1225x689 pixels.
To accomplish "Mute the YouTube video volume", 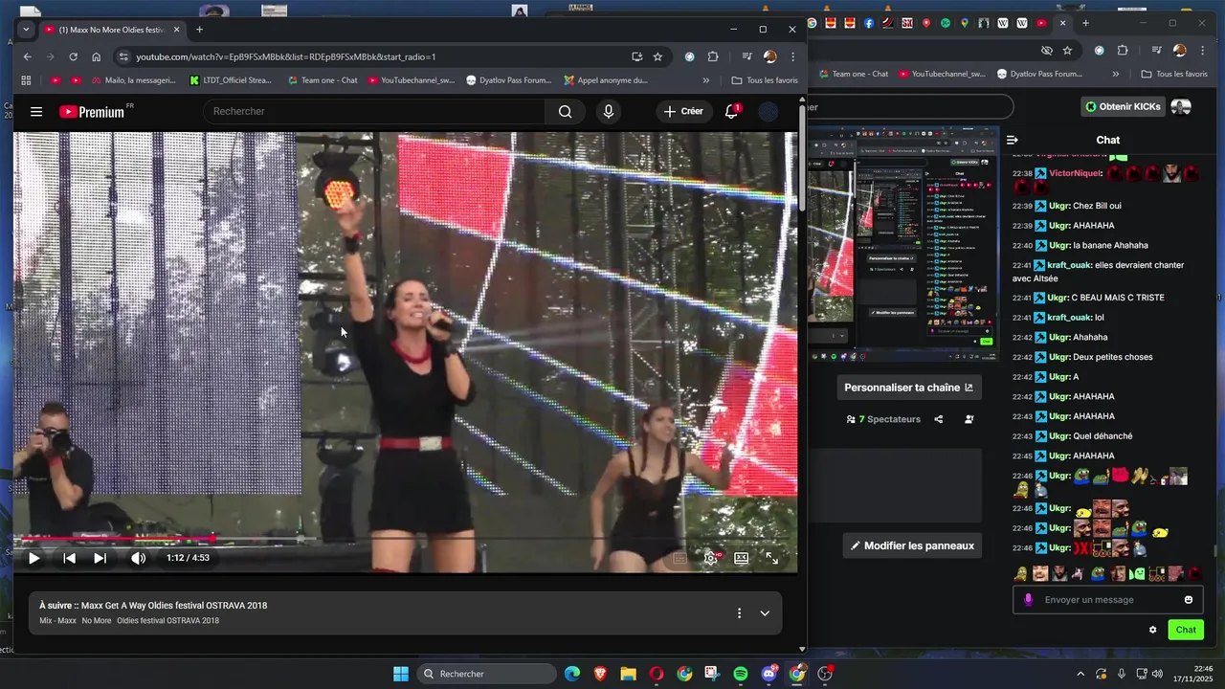I will [x=138, y=558].
